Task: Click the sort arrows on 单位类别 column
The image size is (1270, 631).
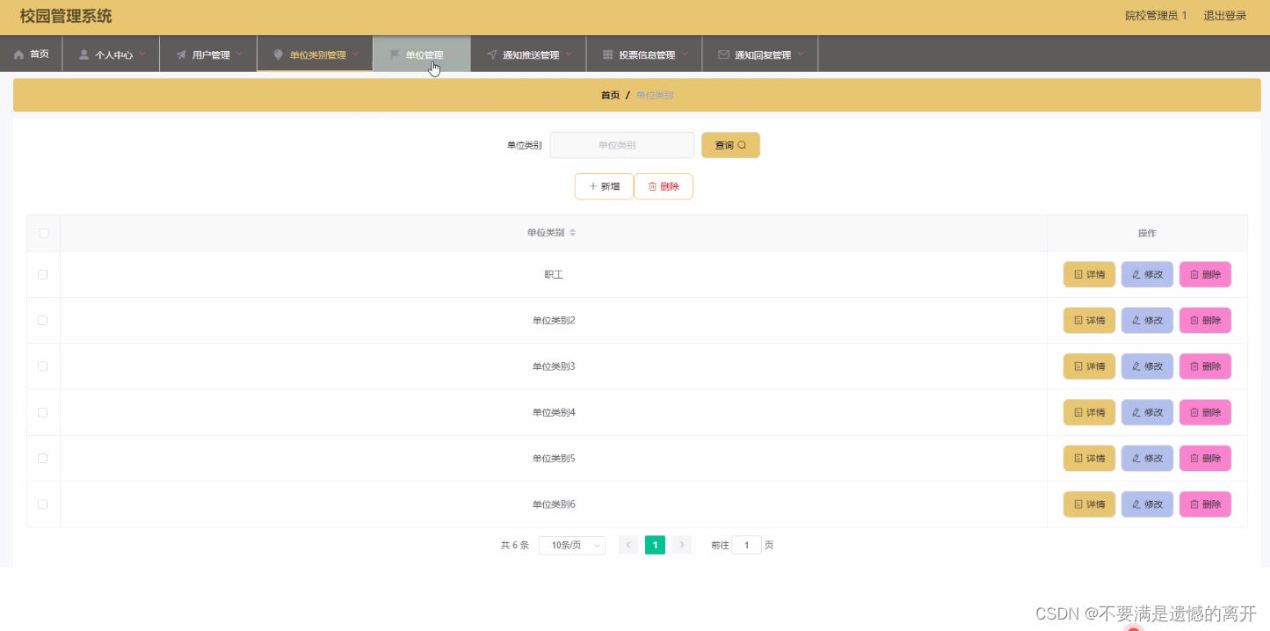Action: pos(572,233)
